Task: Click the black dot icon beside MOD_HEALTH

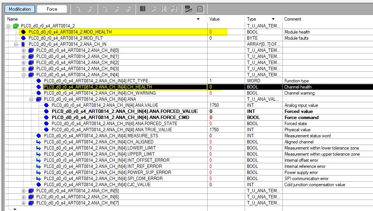Action: [23, 32]
